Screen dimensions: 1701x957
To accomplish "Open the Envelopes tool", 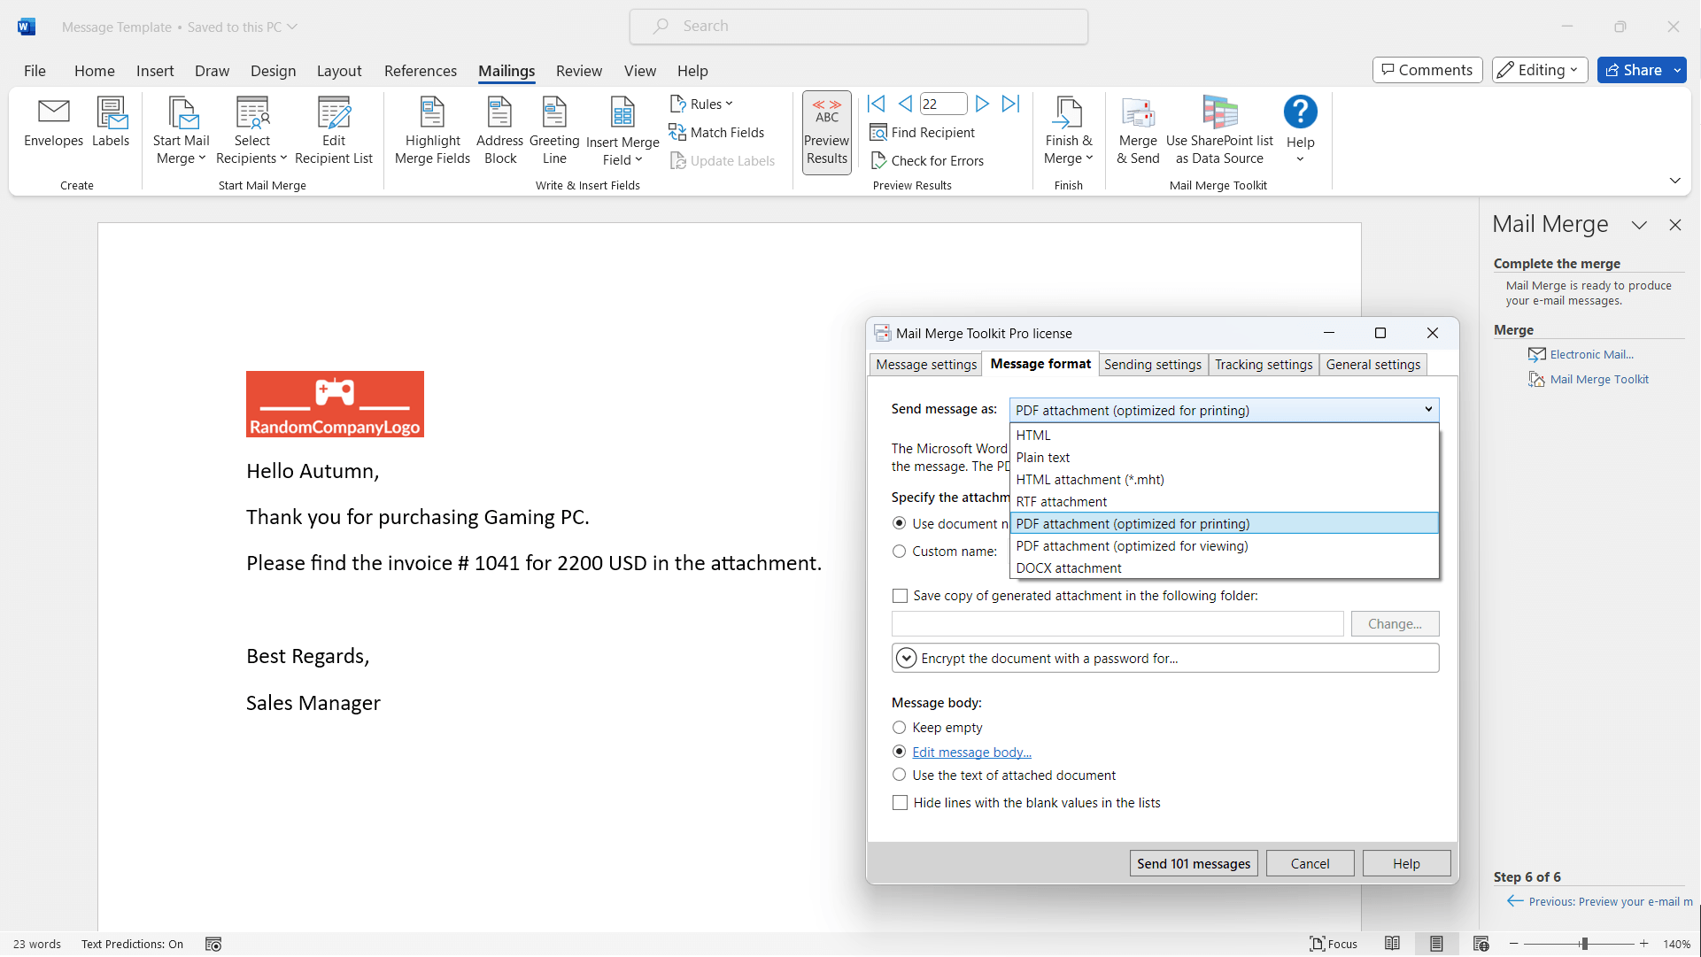I will [53, 126].
